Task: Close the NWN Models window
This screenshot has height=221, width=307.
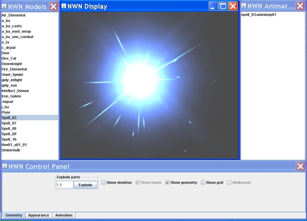Action: click(x=53, y=6)
